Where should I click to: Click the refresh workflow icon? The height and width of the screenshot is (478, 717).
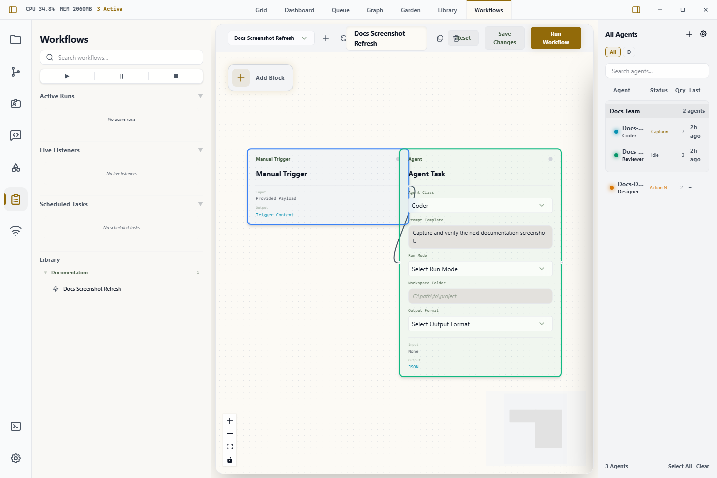tap(343, 38)
